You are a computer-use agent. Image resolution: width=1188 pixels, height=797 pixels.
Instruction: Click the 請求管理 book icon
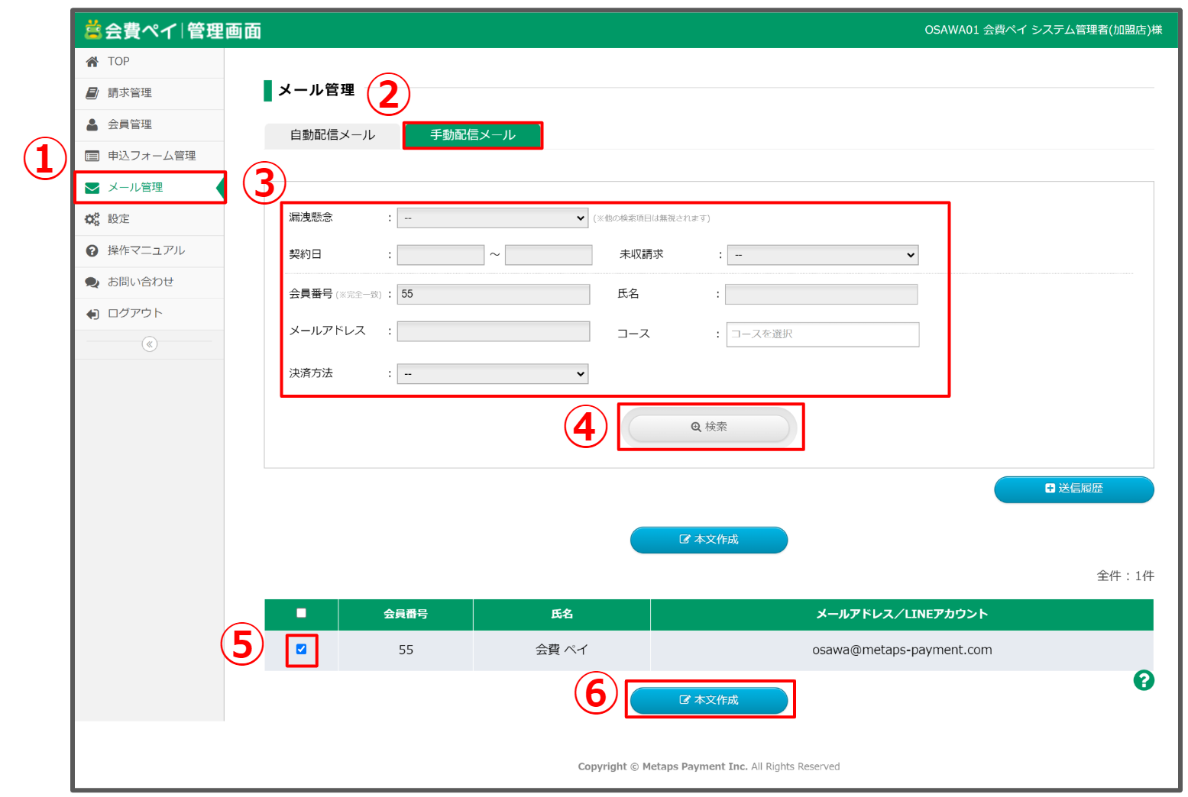[x=92, y=93]
